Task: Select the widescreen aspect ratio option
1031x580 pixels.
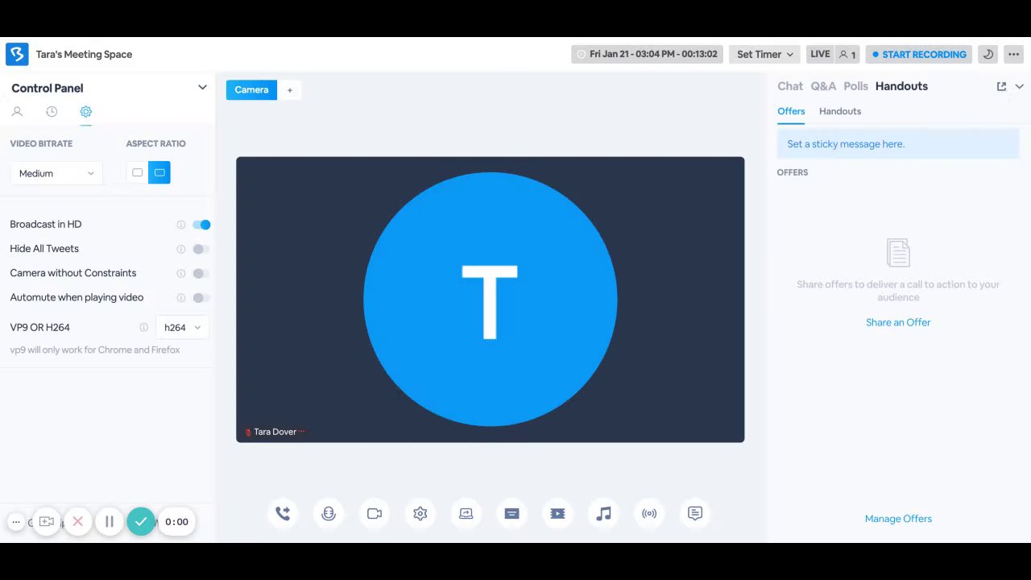Action: point(159,172)
